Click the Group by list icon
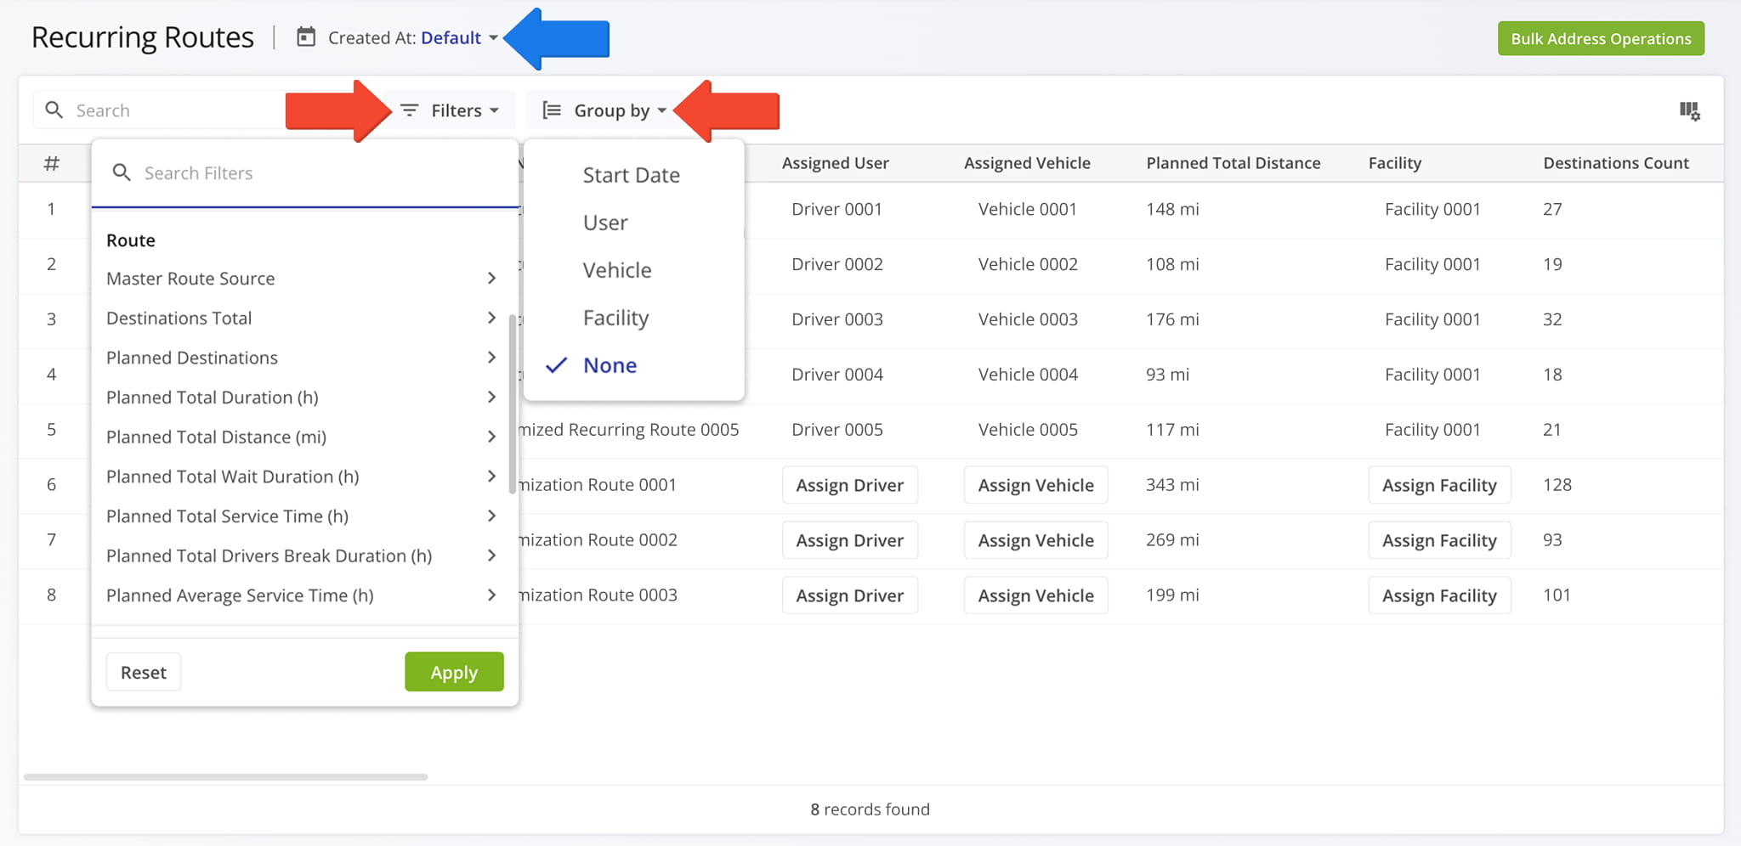 pyautogui.click(x=552, y=110)
